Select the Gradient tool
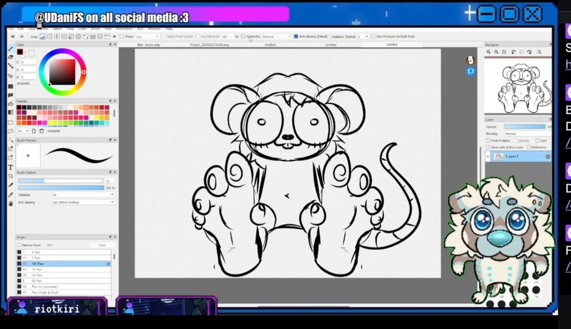571x329 pixels. coord(10,112)
